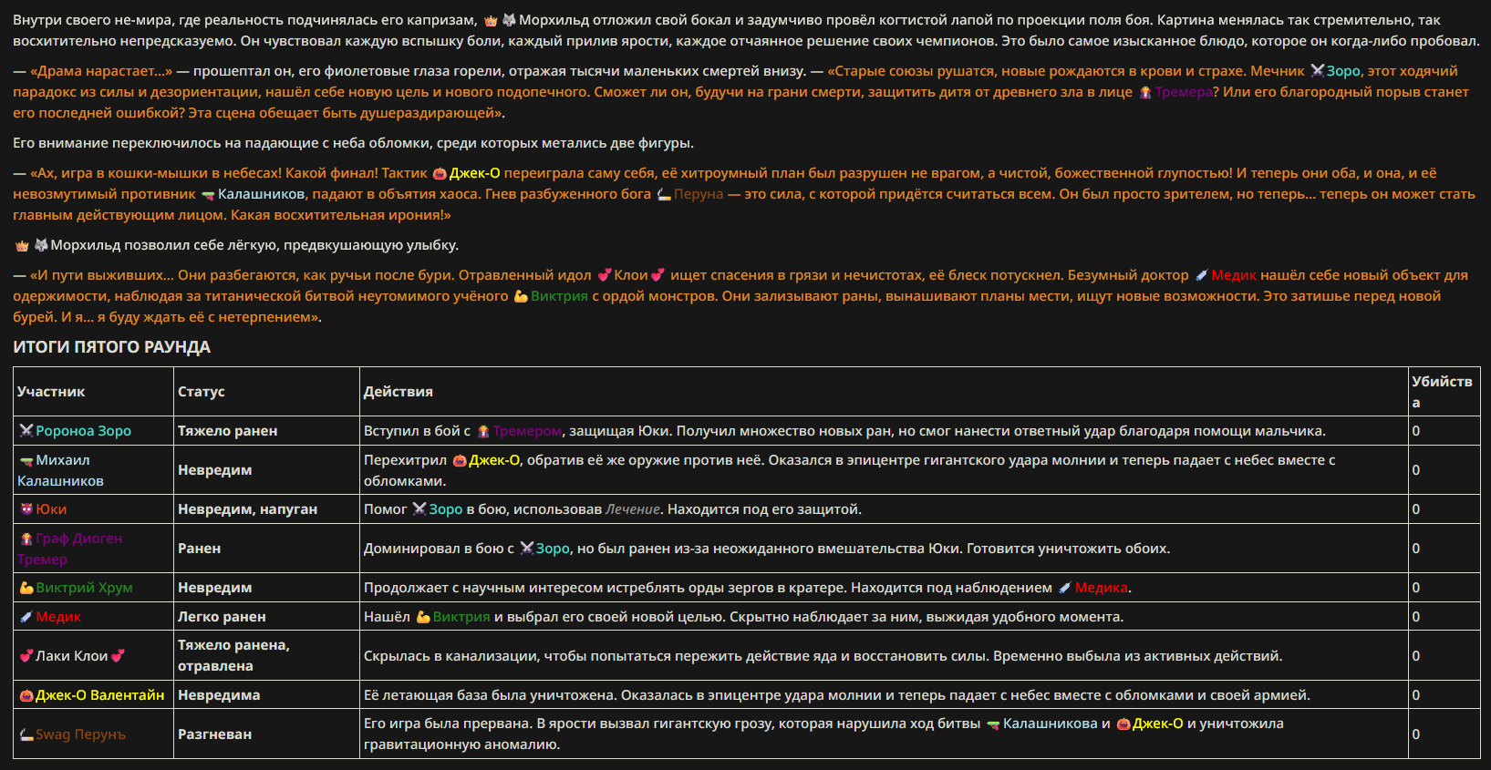Click pumpkin icon before 'Джек-О' in Перунъ's actions

click(x=1123, y=724)
